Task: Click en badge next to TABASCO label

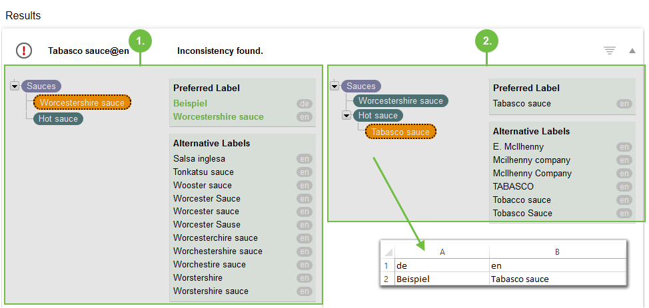Action: tap(624, 187)
